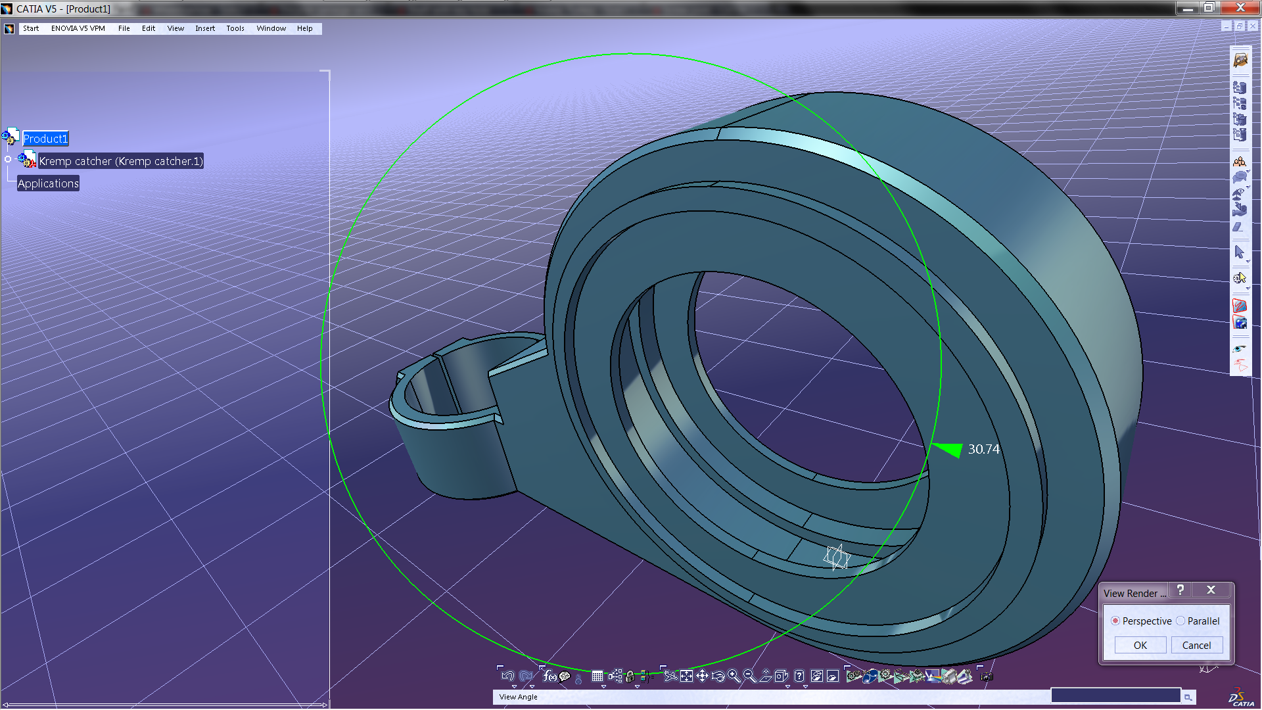Click the video camera render icon
This screenshot has width=1262, height=710.
click(949, 676)
